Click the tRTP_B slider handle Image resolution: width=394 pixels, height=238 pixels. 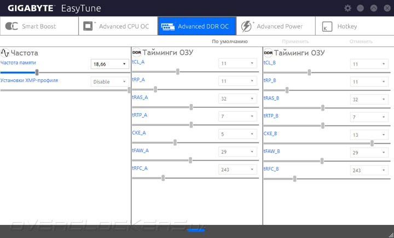point(323,126)
